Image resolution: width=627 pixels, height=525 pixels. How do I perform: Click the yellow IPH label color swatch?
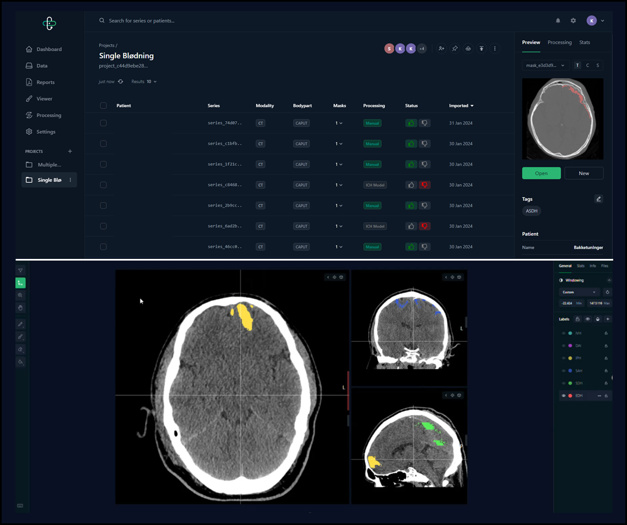(570, 358)
